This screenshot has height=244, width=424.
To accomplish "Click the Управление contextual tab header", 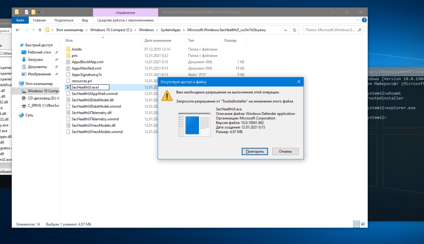I will click(125, 13).
